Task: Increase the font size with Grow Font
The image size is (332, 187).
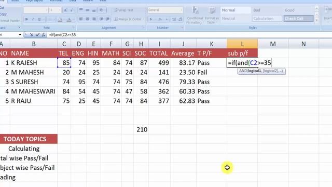Action: pos(65,10)
